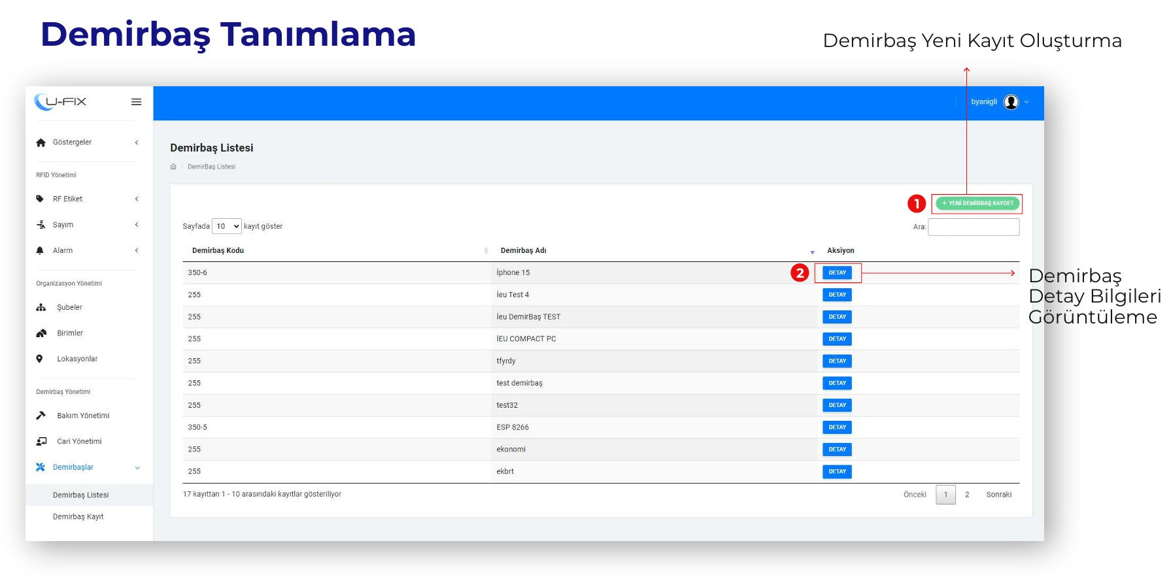Image resolution: width=1171 pixels, height=577 pixels.
Task: Open byanigli user avatar icon
Action: pyautogui.click(x=1011, y=102)
